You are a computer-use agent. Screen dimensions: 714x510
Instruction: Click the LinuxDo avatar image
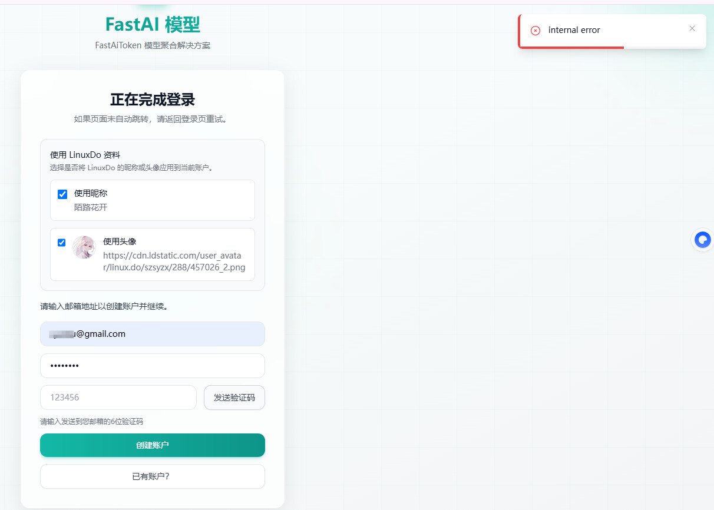pyautogui.click(x=84, y=247)
